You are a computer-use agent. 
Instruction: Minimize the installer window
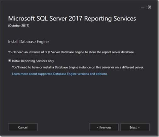pos(143,8)
